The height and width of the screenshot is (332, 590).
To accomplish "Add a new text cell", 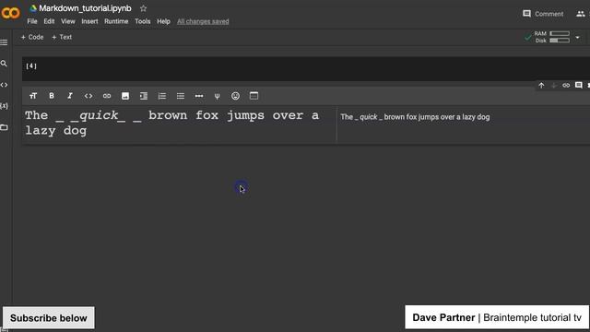I will pyautogui.click(x=62, y=37).
